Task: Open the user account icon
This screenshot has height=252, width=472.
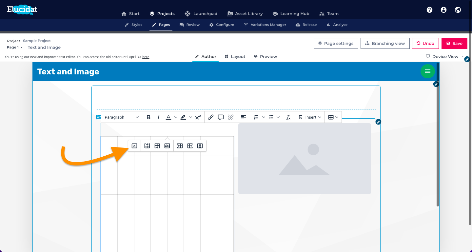Action: tap(443, 10)
